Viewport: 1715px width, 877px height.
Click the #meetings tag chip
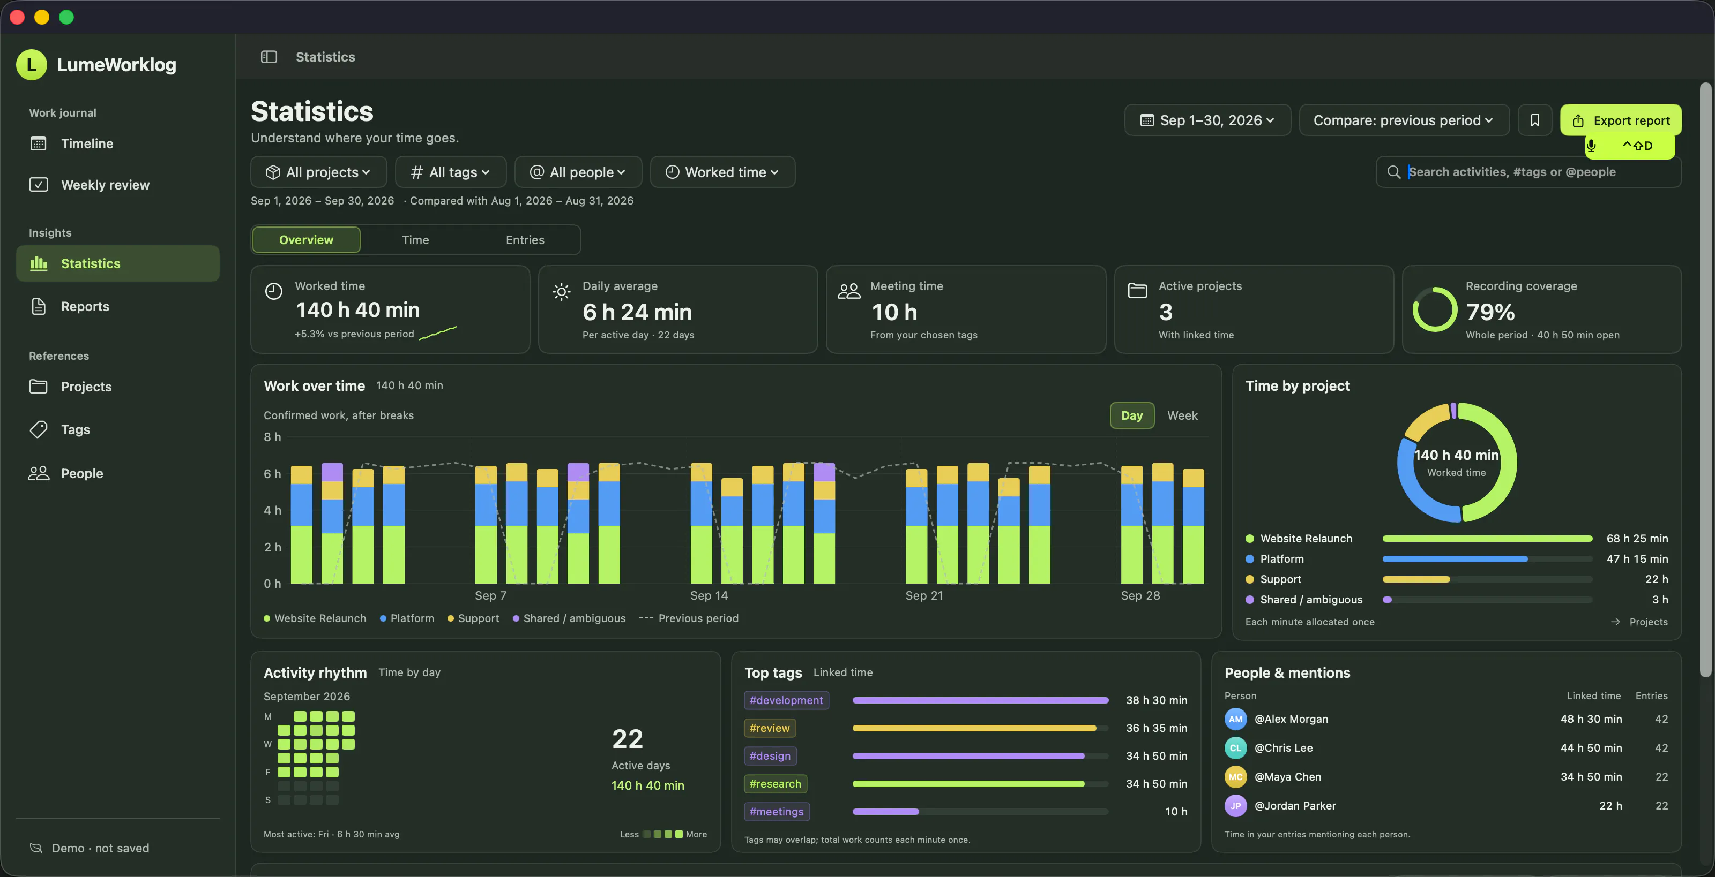(776, 812)
